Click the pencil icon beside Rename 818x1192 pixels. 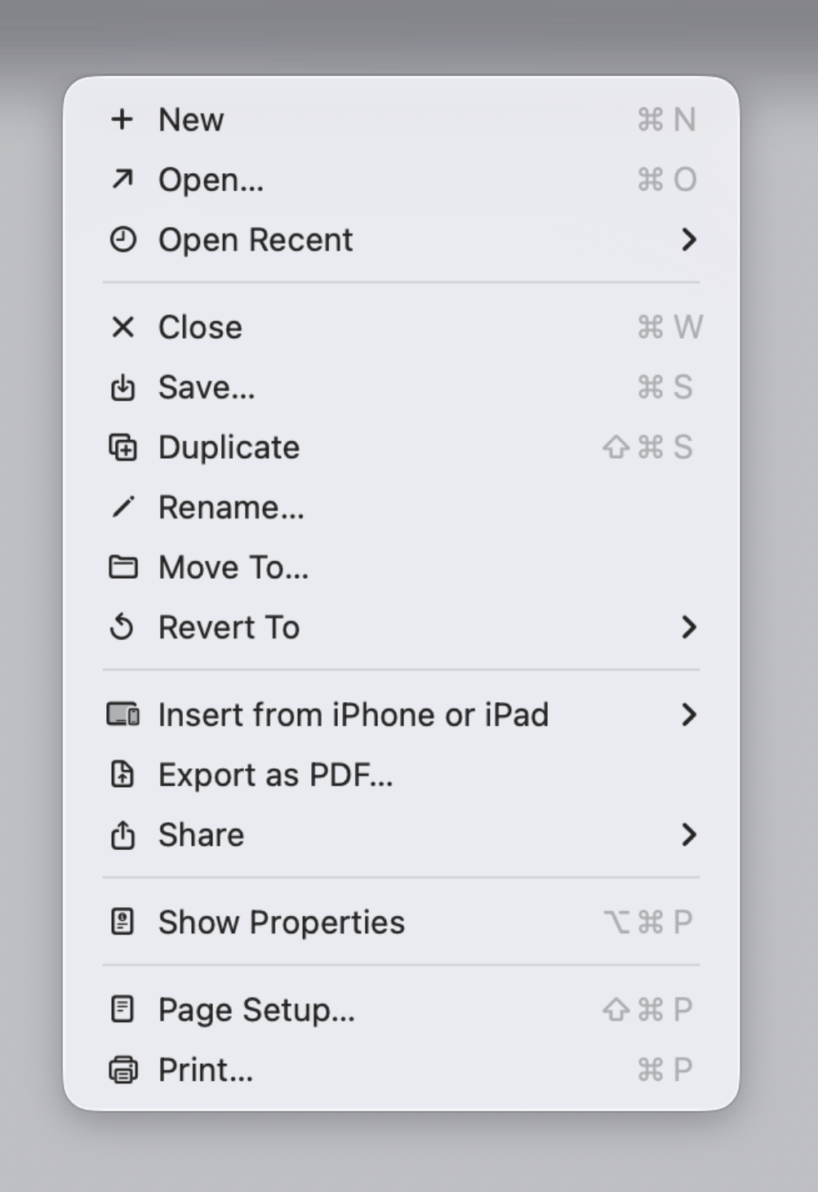pos(122,507)
